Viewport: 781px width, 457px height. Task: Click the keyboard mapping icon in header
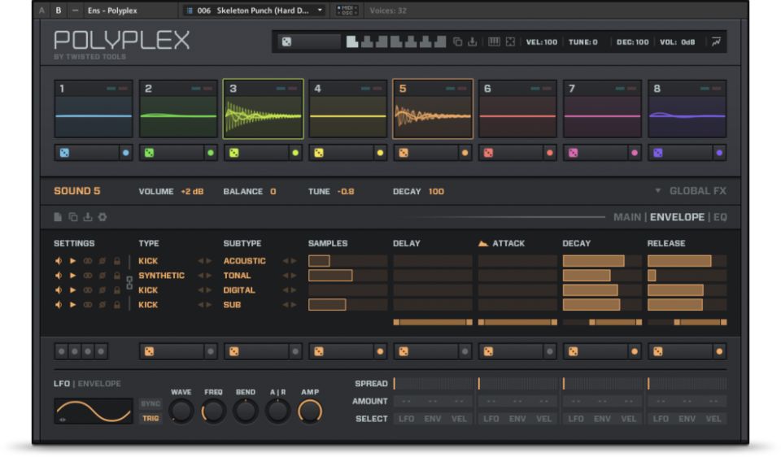pos(493,41)
